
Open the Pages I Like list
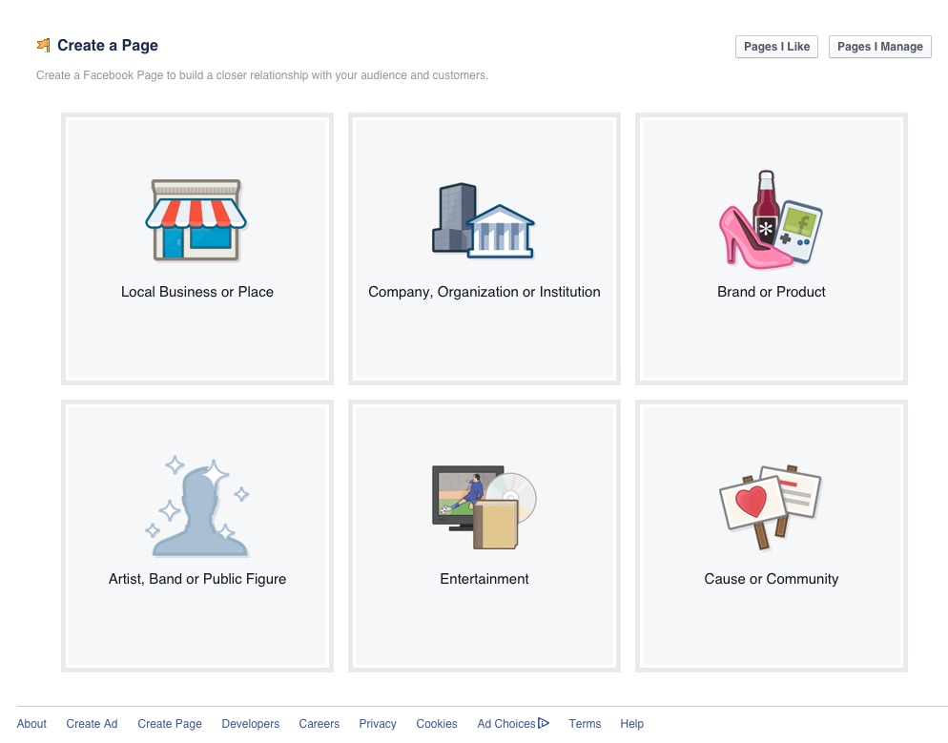pos(775,46)
